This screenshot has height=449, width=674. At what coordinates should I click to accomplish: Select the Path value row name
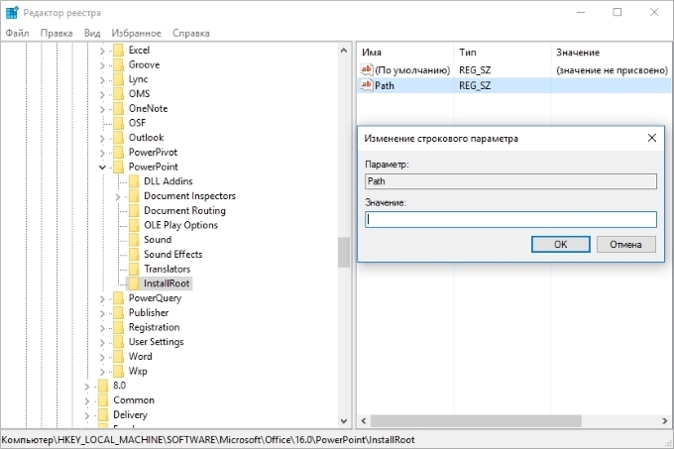(385, 85)
